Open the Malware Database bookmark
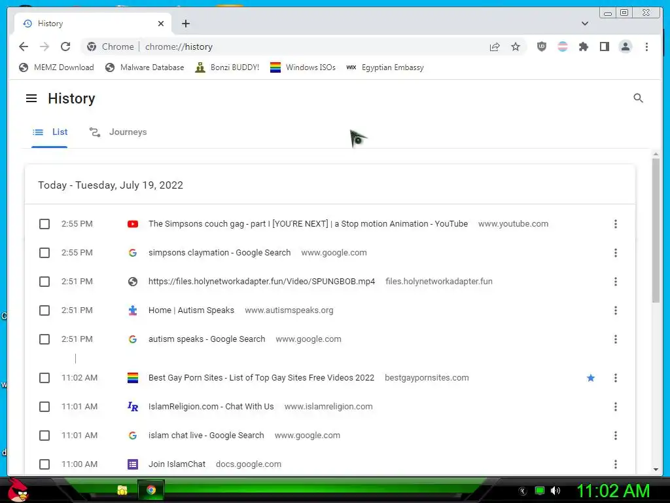Viewport: 670px width, 503px height. tap(145, 67)
